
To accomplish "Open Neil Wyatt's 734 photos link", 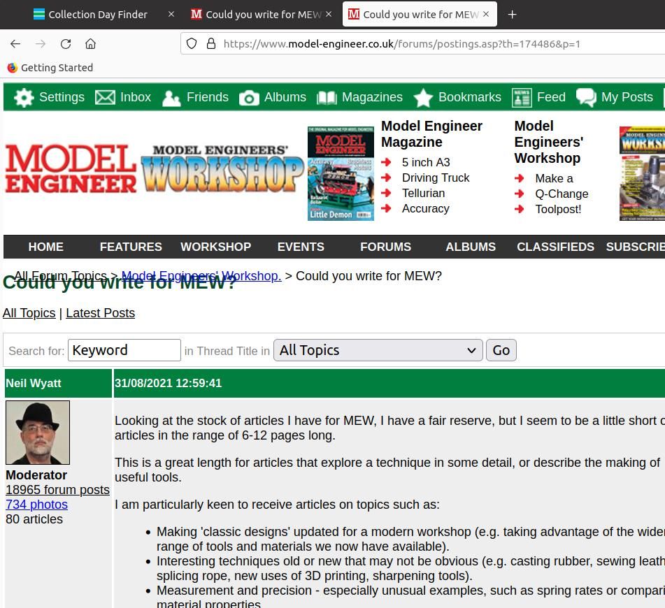I will pos(36,505).
